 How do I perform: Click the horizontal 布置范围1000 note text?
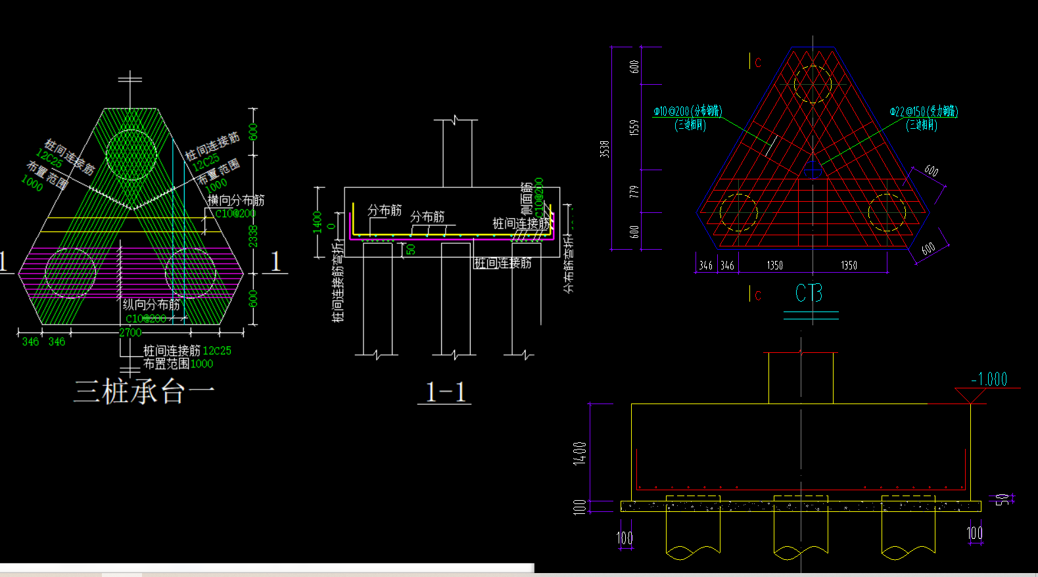(x=178, y=363)
